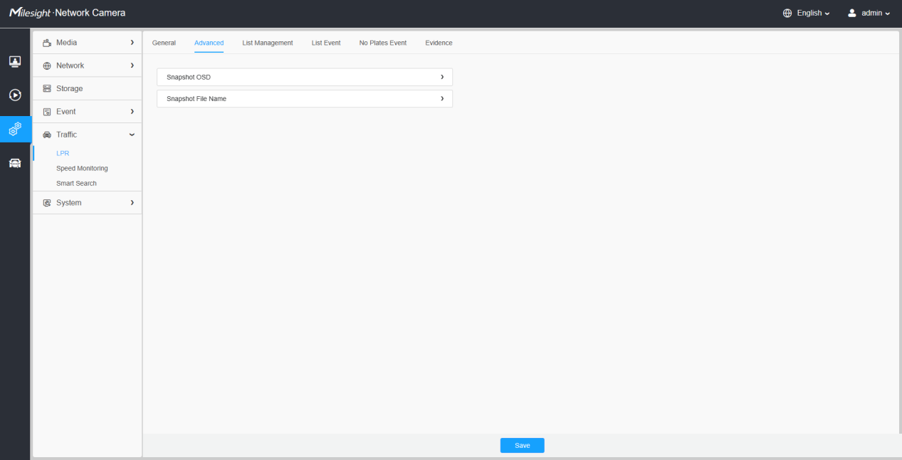Image resolution: width=902 pixels, height=460 pixels.
Task: Select the settings gear icon in left rail
Action: [x=14, y=129]
